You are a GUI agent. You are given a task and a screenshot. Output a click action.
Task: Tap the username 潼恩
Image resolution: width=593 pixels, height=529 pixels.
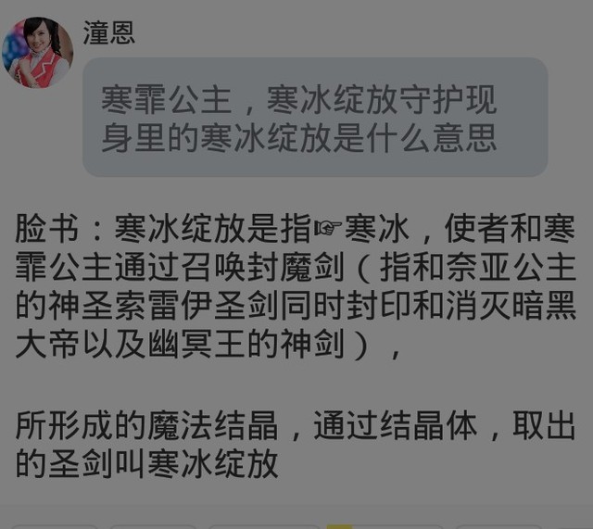click(x=109, y=32)
